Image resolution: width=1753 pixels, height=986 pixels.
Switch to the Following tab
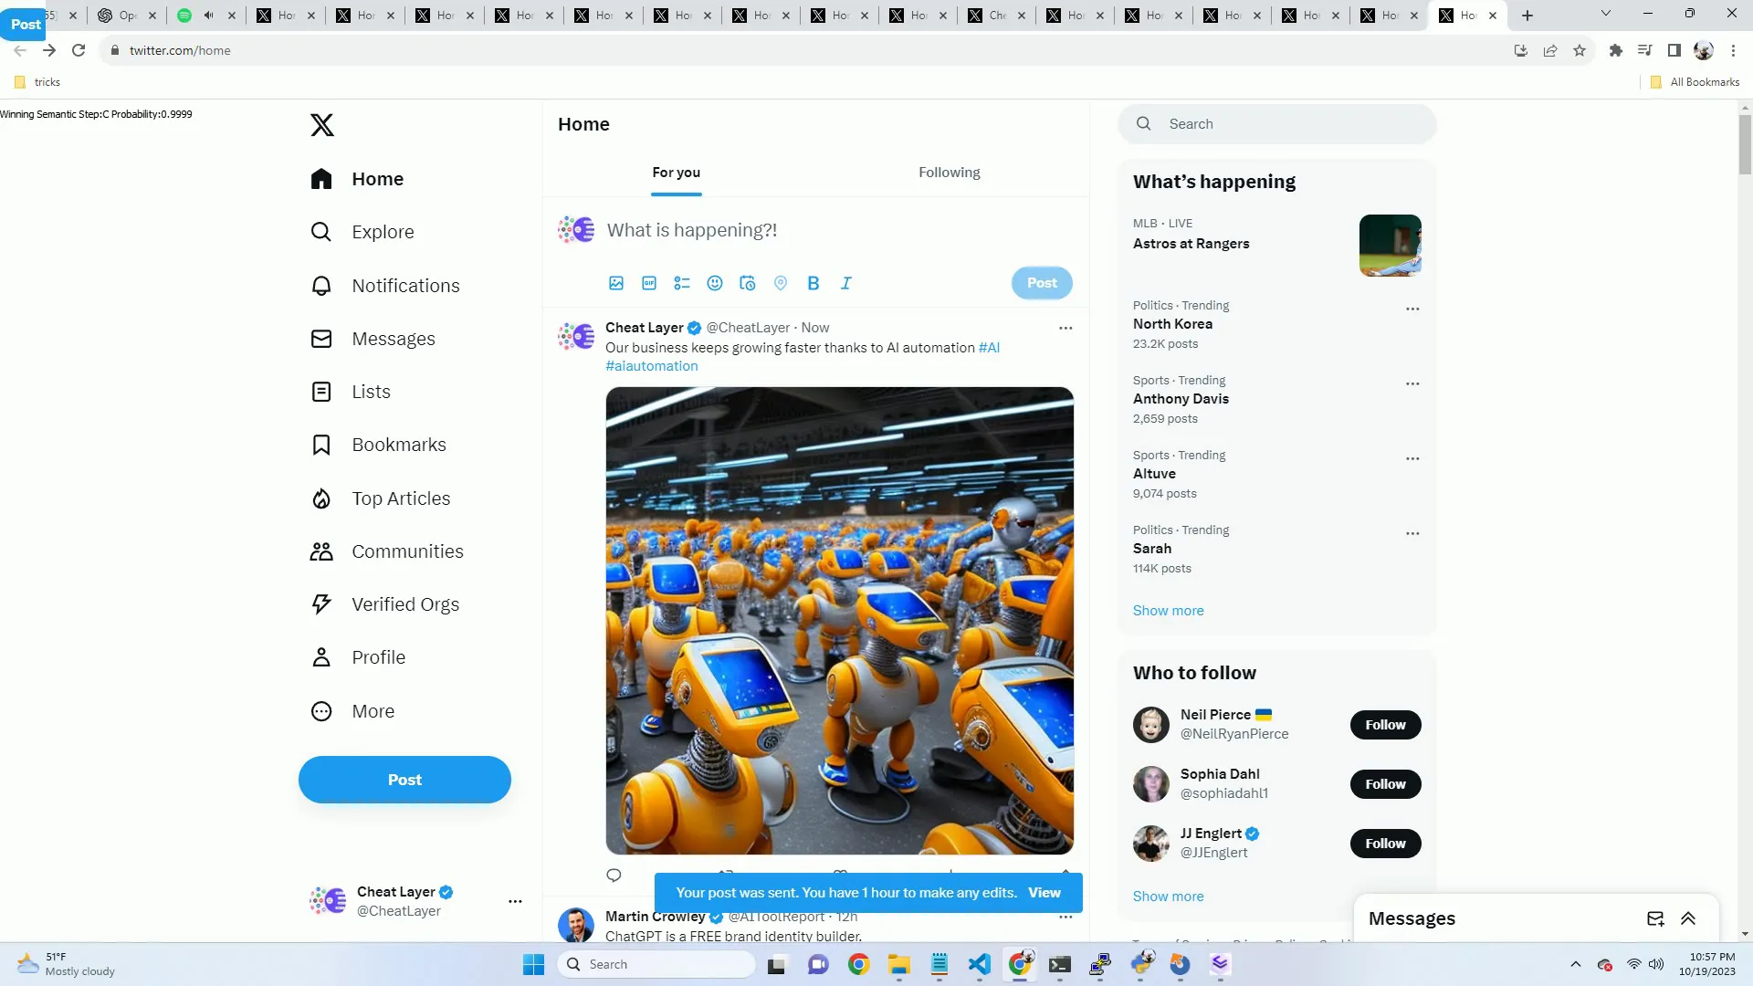click(x=949, y=173)
